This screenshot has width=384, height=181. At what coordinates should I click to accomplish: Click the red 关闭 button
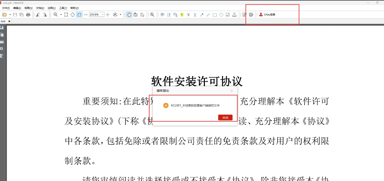(225, 118)
